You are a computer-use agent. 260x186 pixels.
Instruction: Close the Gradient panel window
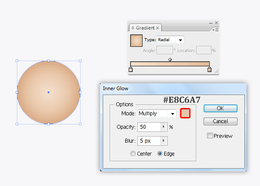(216, 23)
